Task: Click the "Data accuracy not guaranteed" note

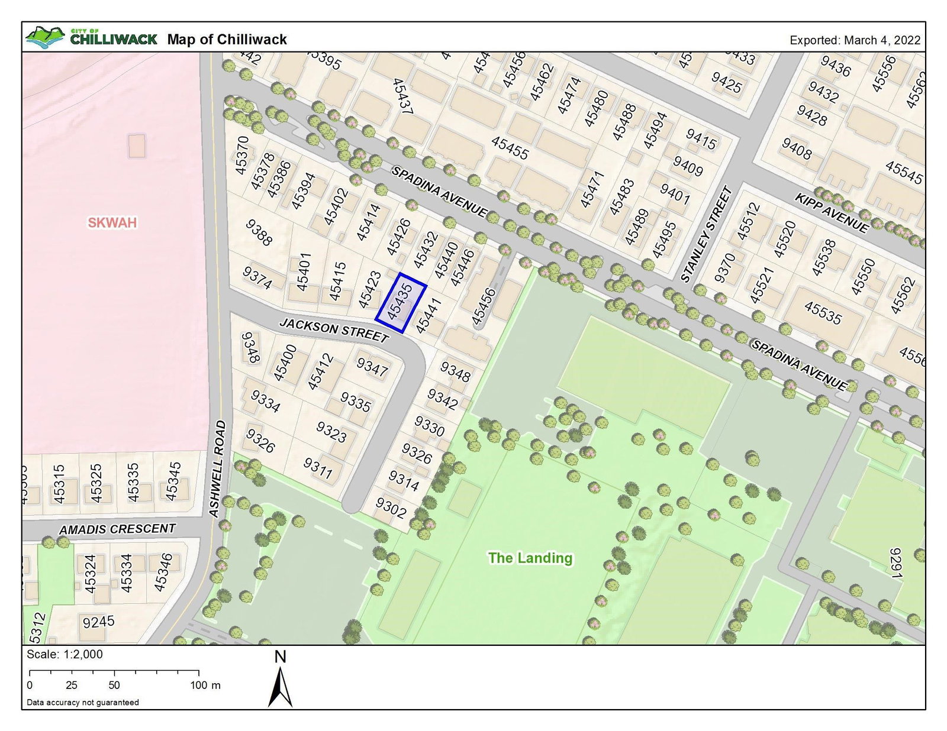Action: (x=83, y=702)
